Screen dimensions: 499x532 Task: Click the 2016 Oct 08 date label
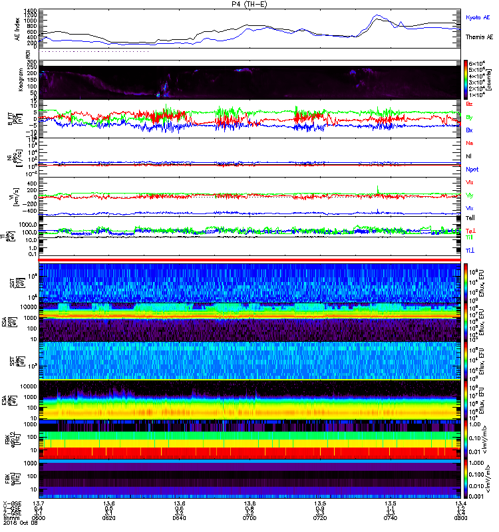[20, 523]
